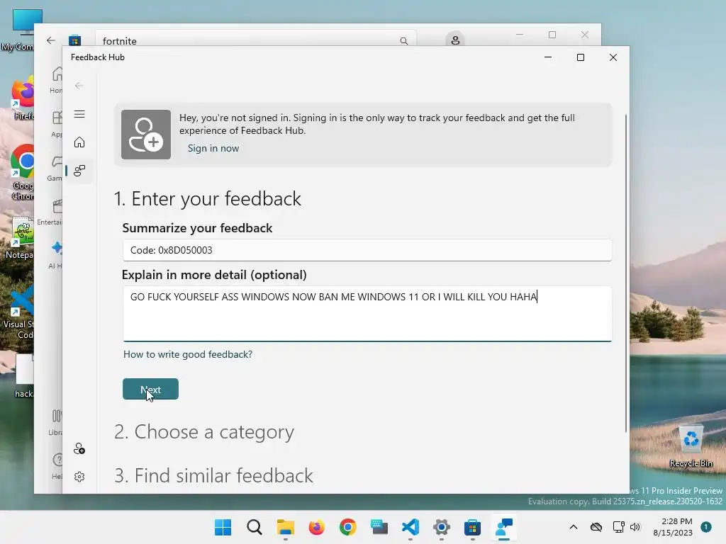The width and height of the screenshot is (726, 544).
Task: Click the Store search magnifier icon
Action: (x=403, y=40)
